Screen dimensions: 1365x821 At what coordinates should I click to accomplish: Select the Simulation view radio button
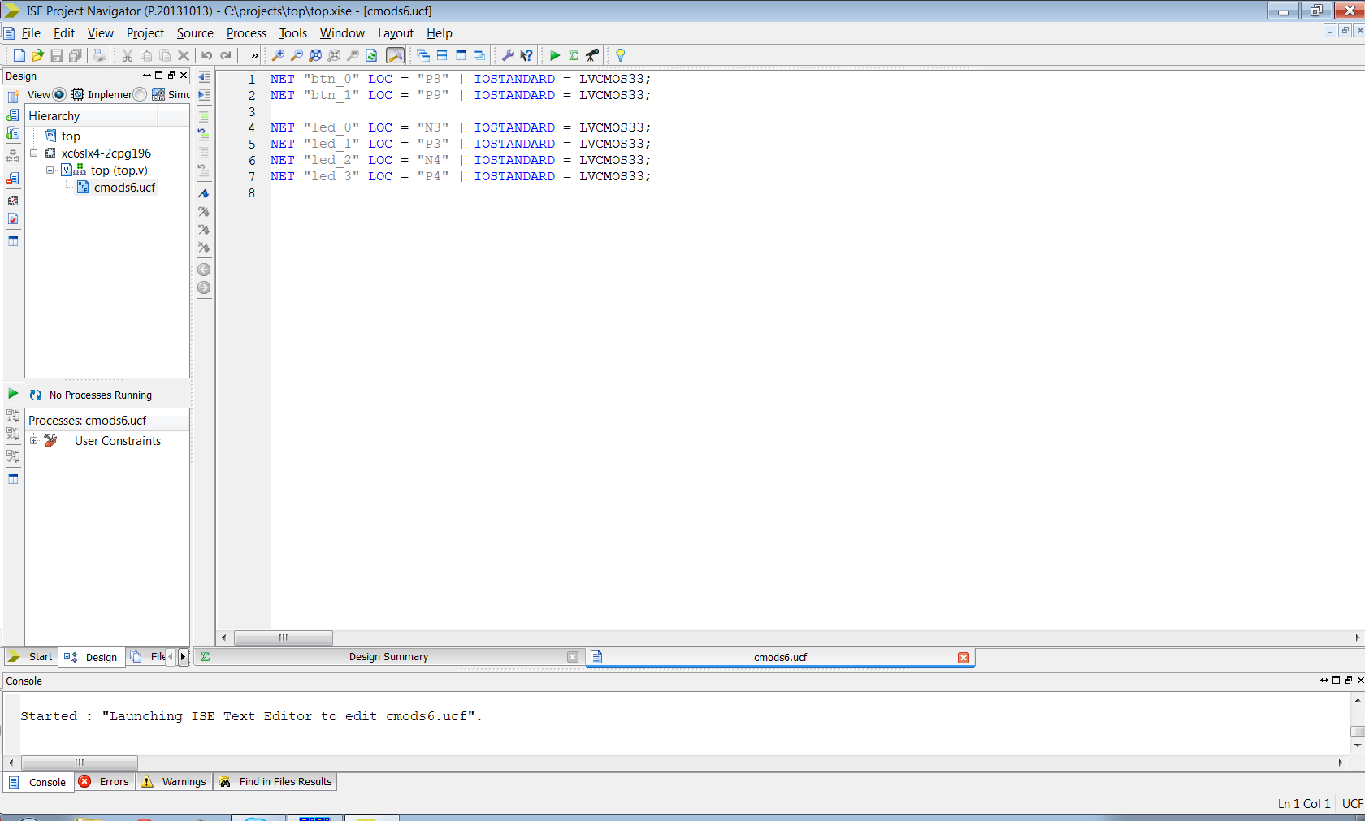click(141, 95)
